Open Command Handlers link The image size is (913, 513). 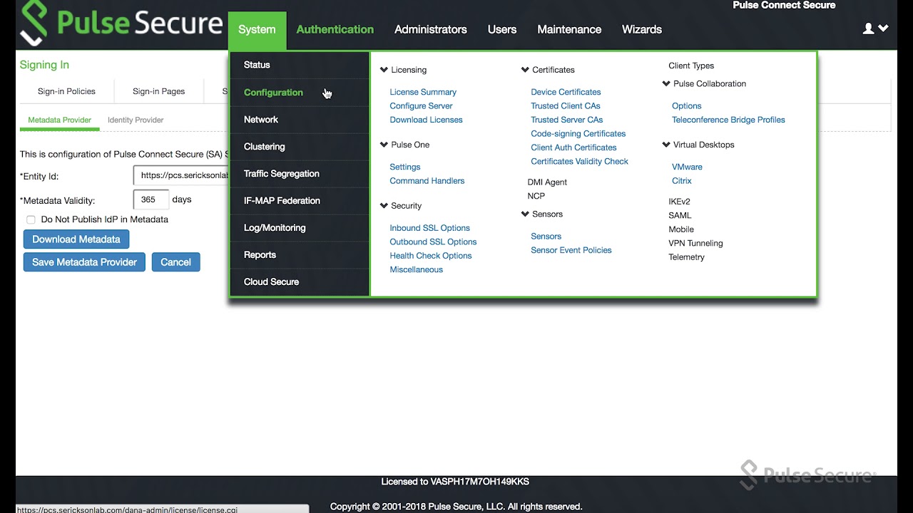coord(427,181)
